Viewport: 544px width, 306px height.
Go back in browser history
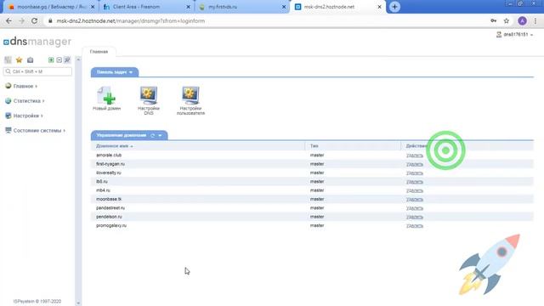click(8, 20)
